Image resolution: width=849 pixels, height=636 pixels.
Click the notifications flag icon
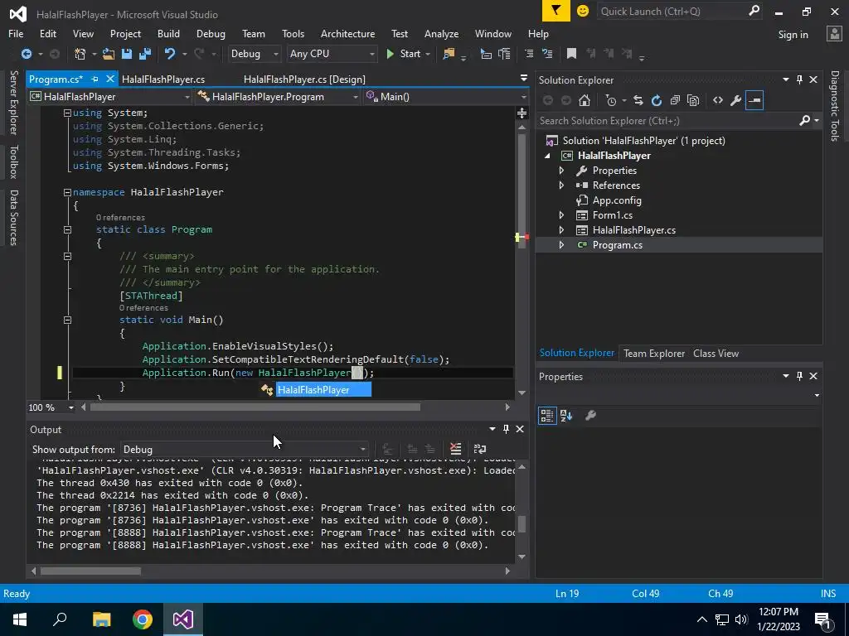[556, 11]
